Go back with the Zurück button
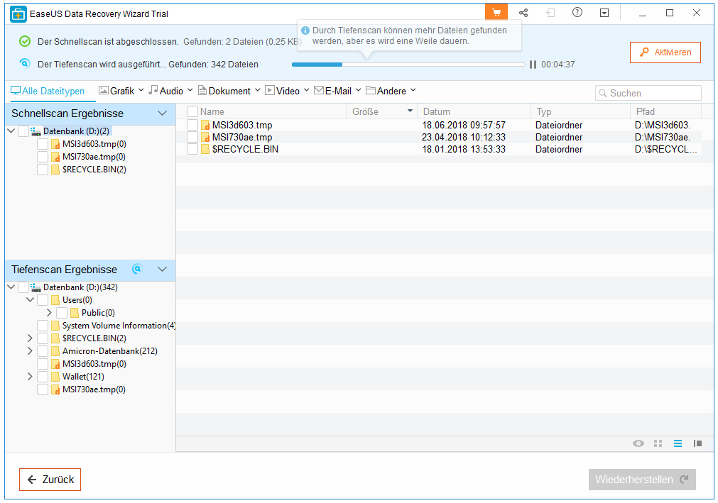The image size is (718, 503). (50, 480)
